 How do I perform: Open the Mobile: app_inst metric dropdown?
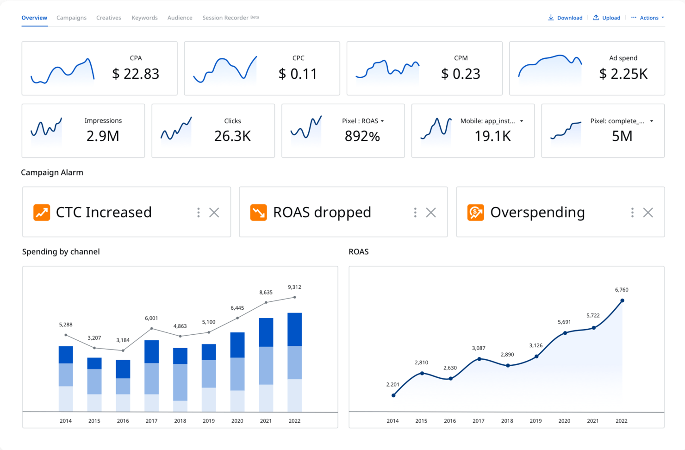(522, 121)
